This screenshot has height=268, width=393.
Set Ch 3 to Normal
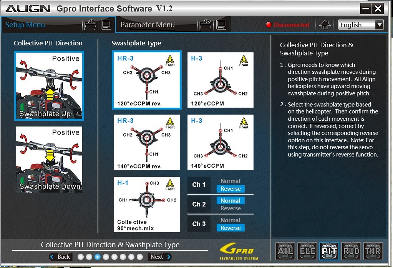[x=230, y=220]
